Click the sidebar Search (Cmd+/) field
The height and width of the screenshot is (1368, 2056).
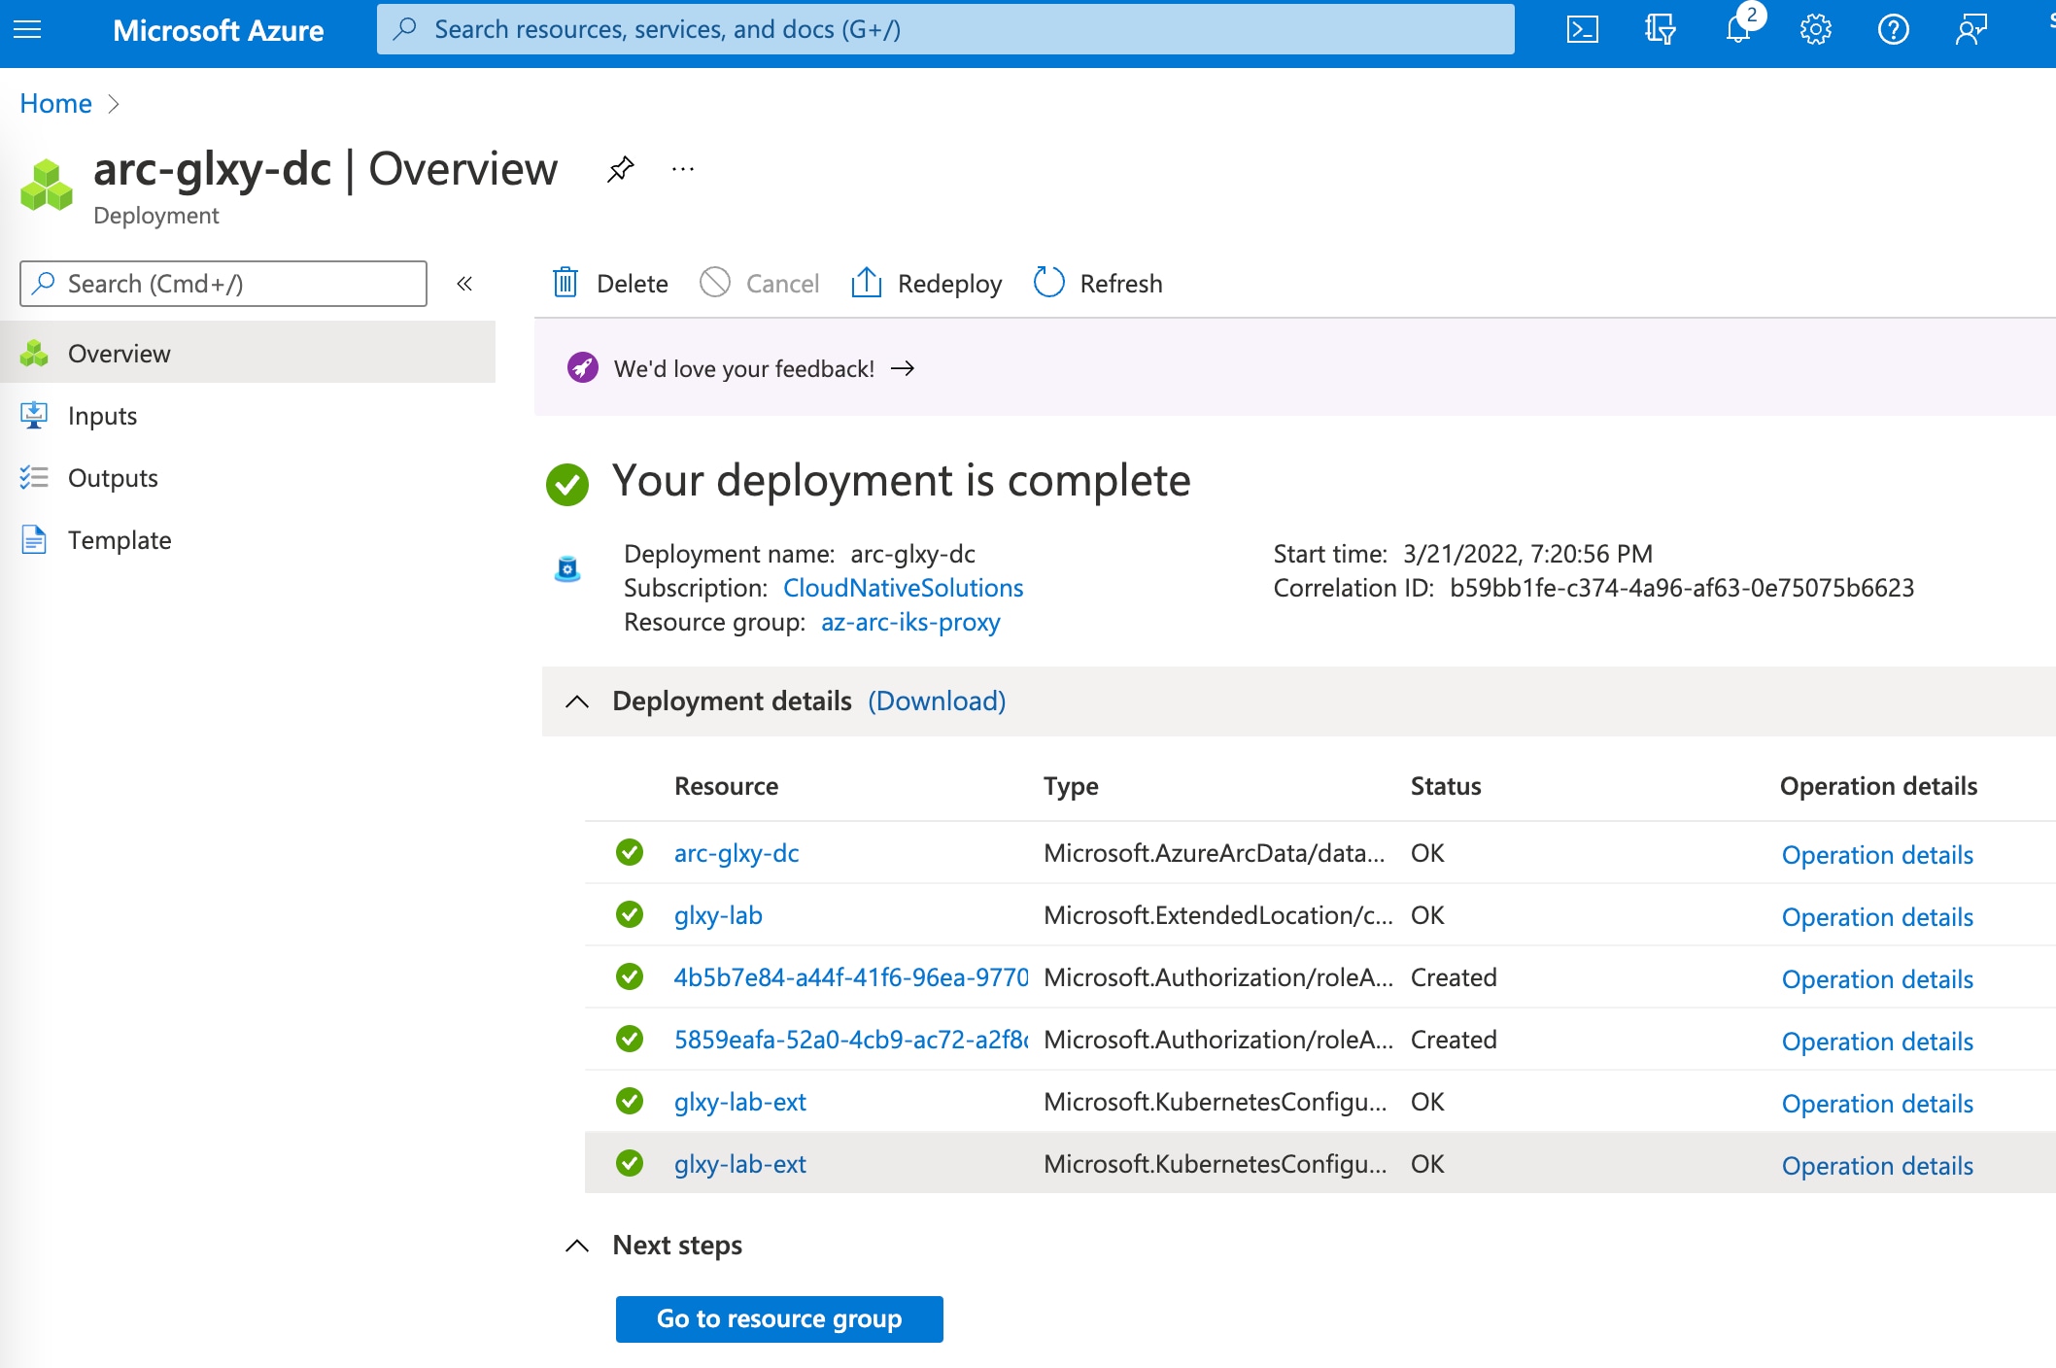[x=223, y=284]
